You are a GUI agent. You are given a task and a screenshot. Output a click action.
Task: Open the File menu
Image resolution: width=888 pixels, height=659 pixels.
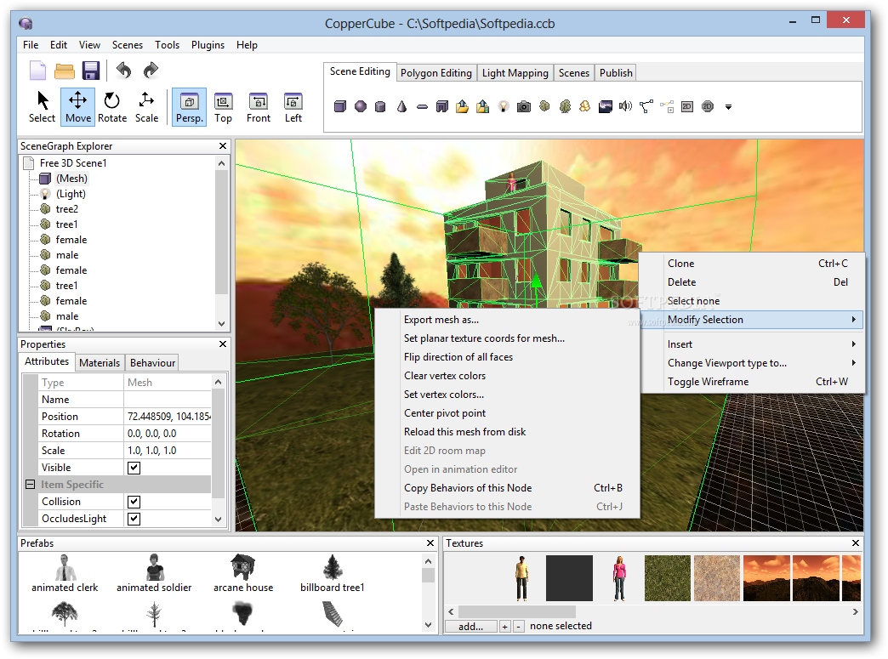(x=31, y=45)
